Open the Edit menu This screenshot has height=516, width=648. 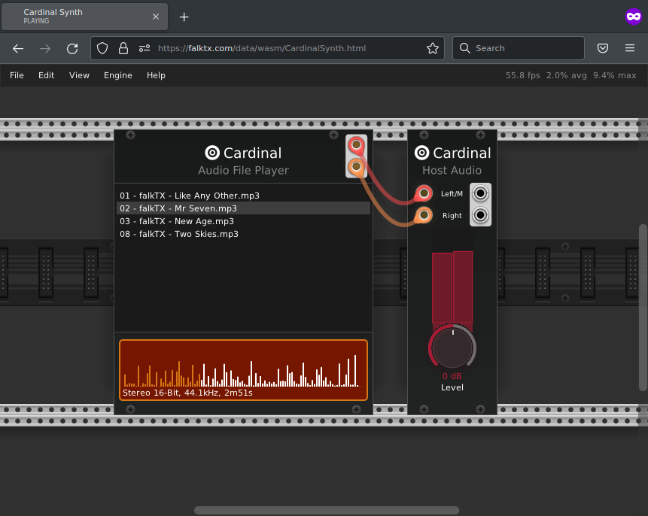click(x=47, y=75)
